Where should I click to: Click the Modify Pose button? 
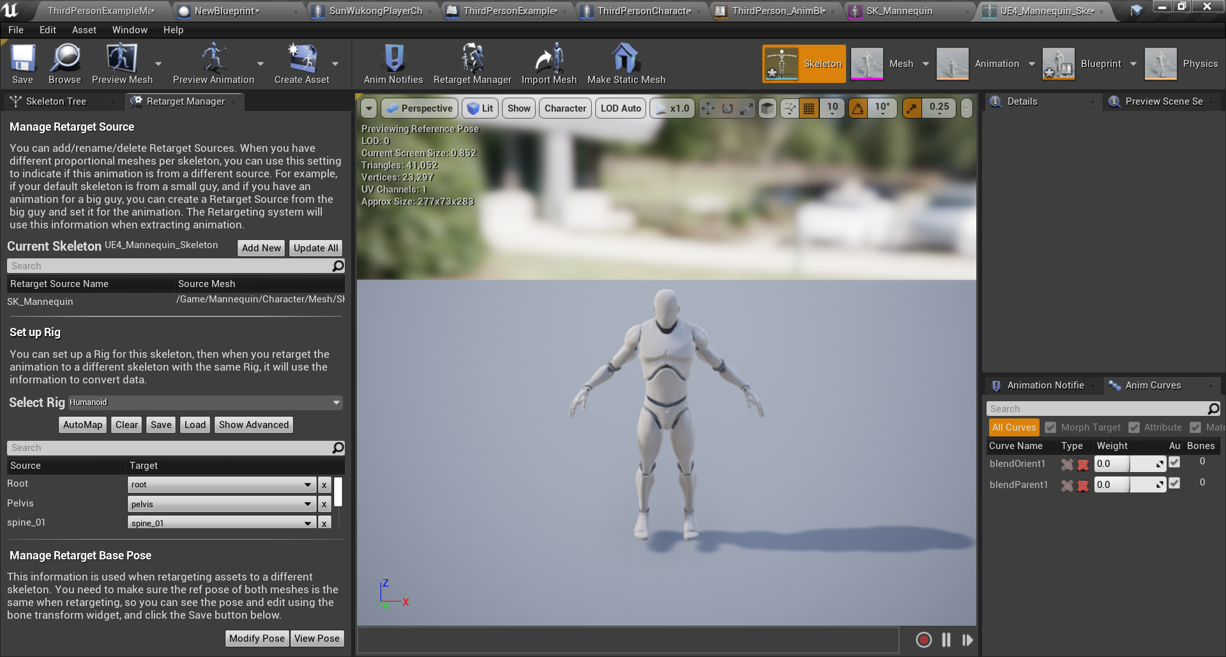(x=257, y=639)
